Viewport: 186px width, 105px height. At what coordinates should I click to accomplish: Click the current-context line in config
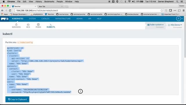click(22, 79)
